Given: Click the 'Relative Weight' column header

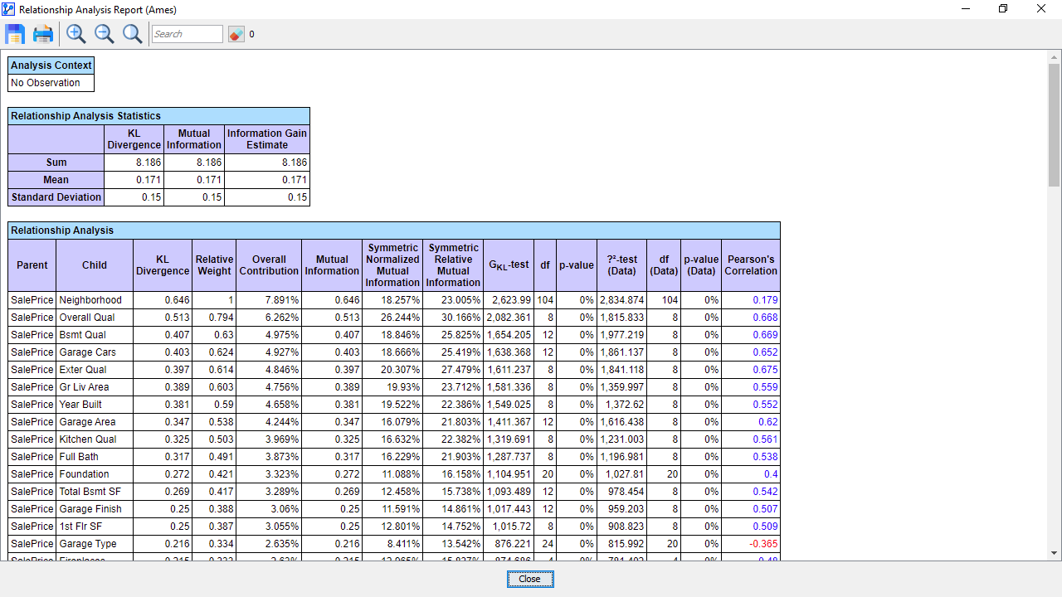Looking at the screenshot, I should coord(214,265).
